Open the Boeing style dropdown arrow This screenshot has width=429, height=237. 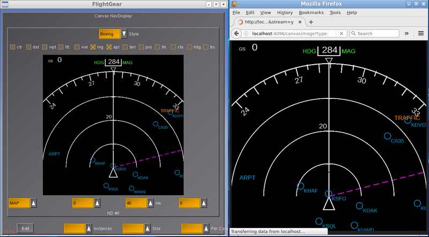point(124,34)
